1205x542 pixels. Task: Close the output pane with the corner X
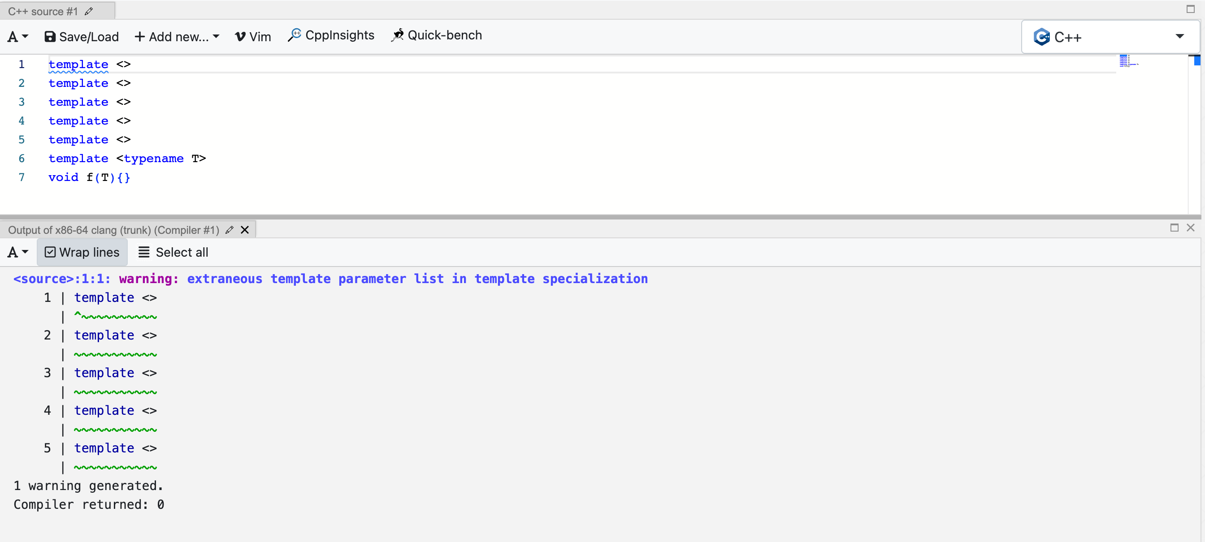(1191, 228)
